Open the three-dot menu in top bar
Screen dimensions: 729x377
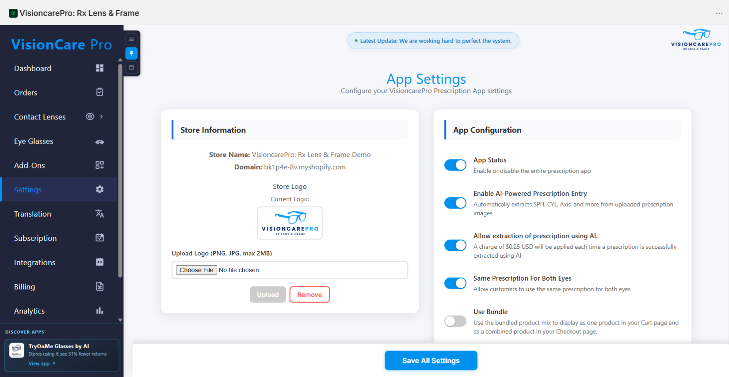pyautogui.click(x=719, y=13)
